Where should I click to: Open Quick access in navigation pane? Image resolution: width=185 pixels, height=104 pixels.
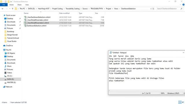pos(11,15)
